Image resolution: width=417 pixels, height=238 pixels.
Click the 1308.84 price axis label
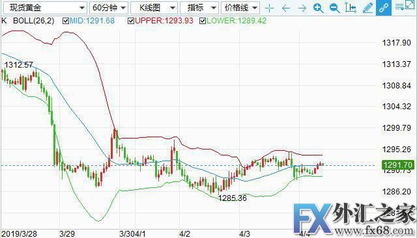(x=396, y=86)
